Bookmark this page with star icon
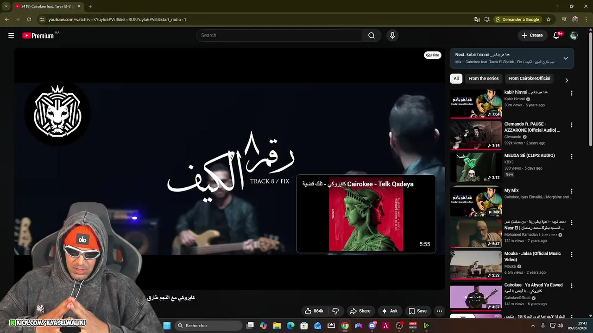This screenshot has height=333, width=593. point(549,19)
